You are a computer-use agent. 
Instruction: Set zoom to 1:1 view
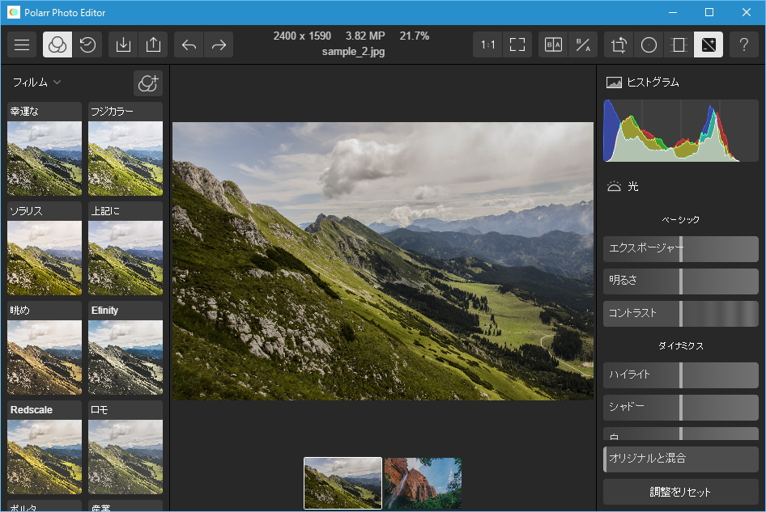488,45
